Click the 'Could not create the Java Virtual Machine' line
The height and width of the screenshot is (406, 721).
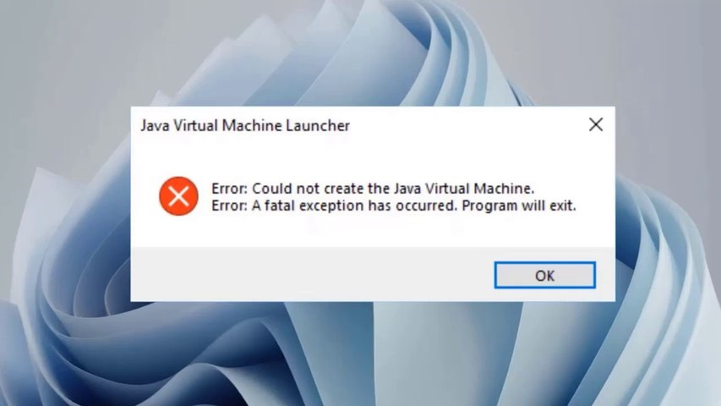pos(373,189)
